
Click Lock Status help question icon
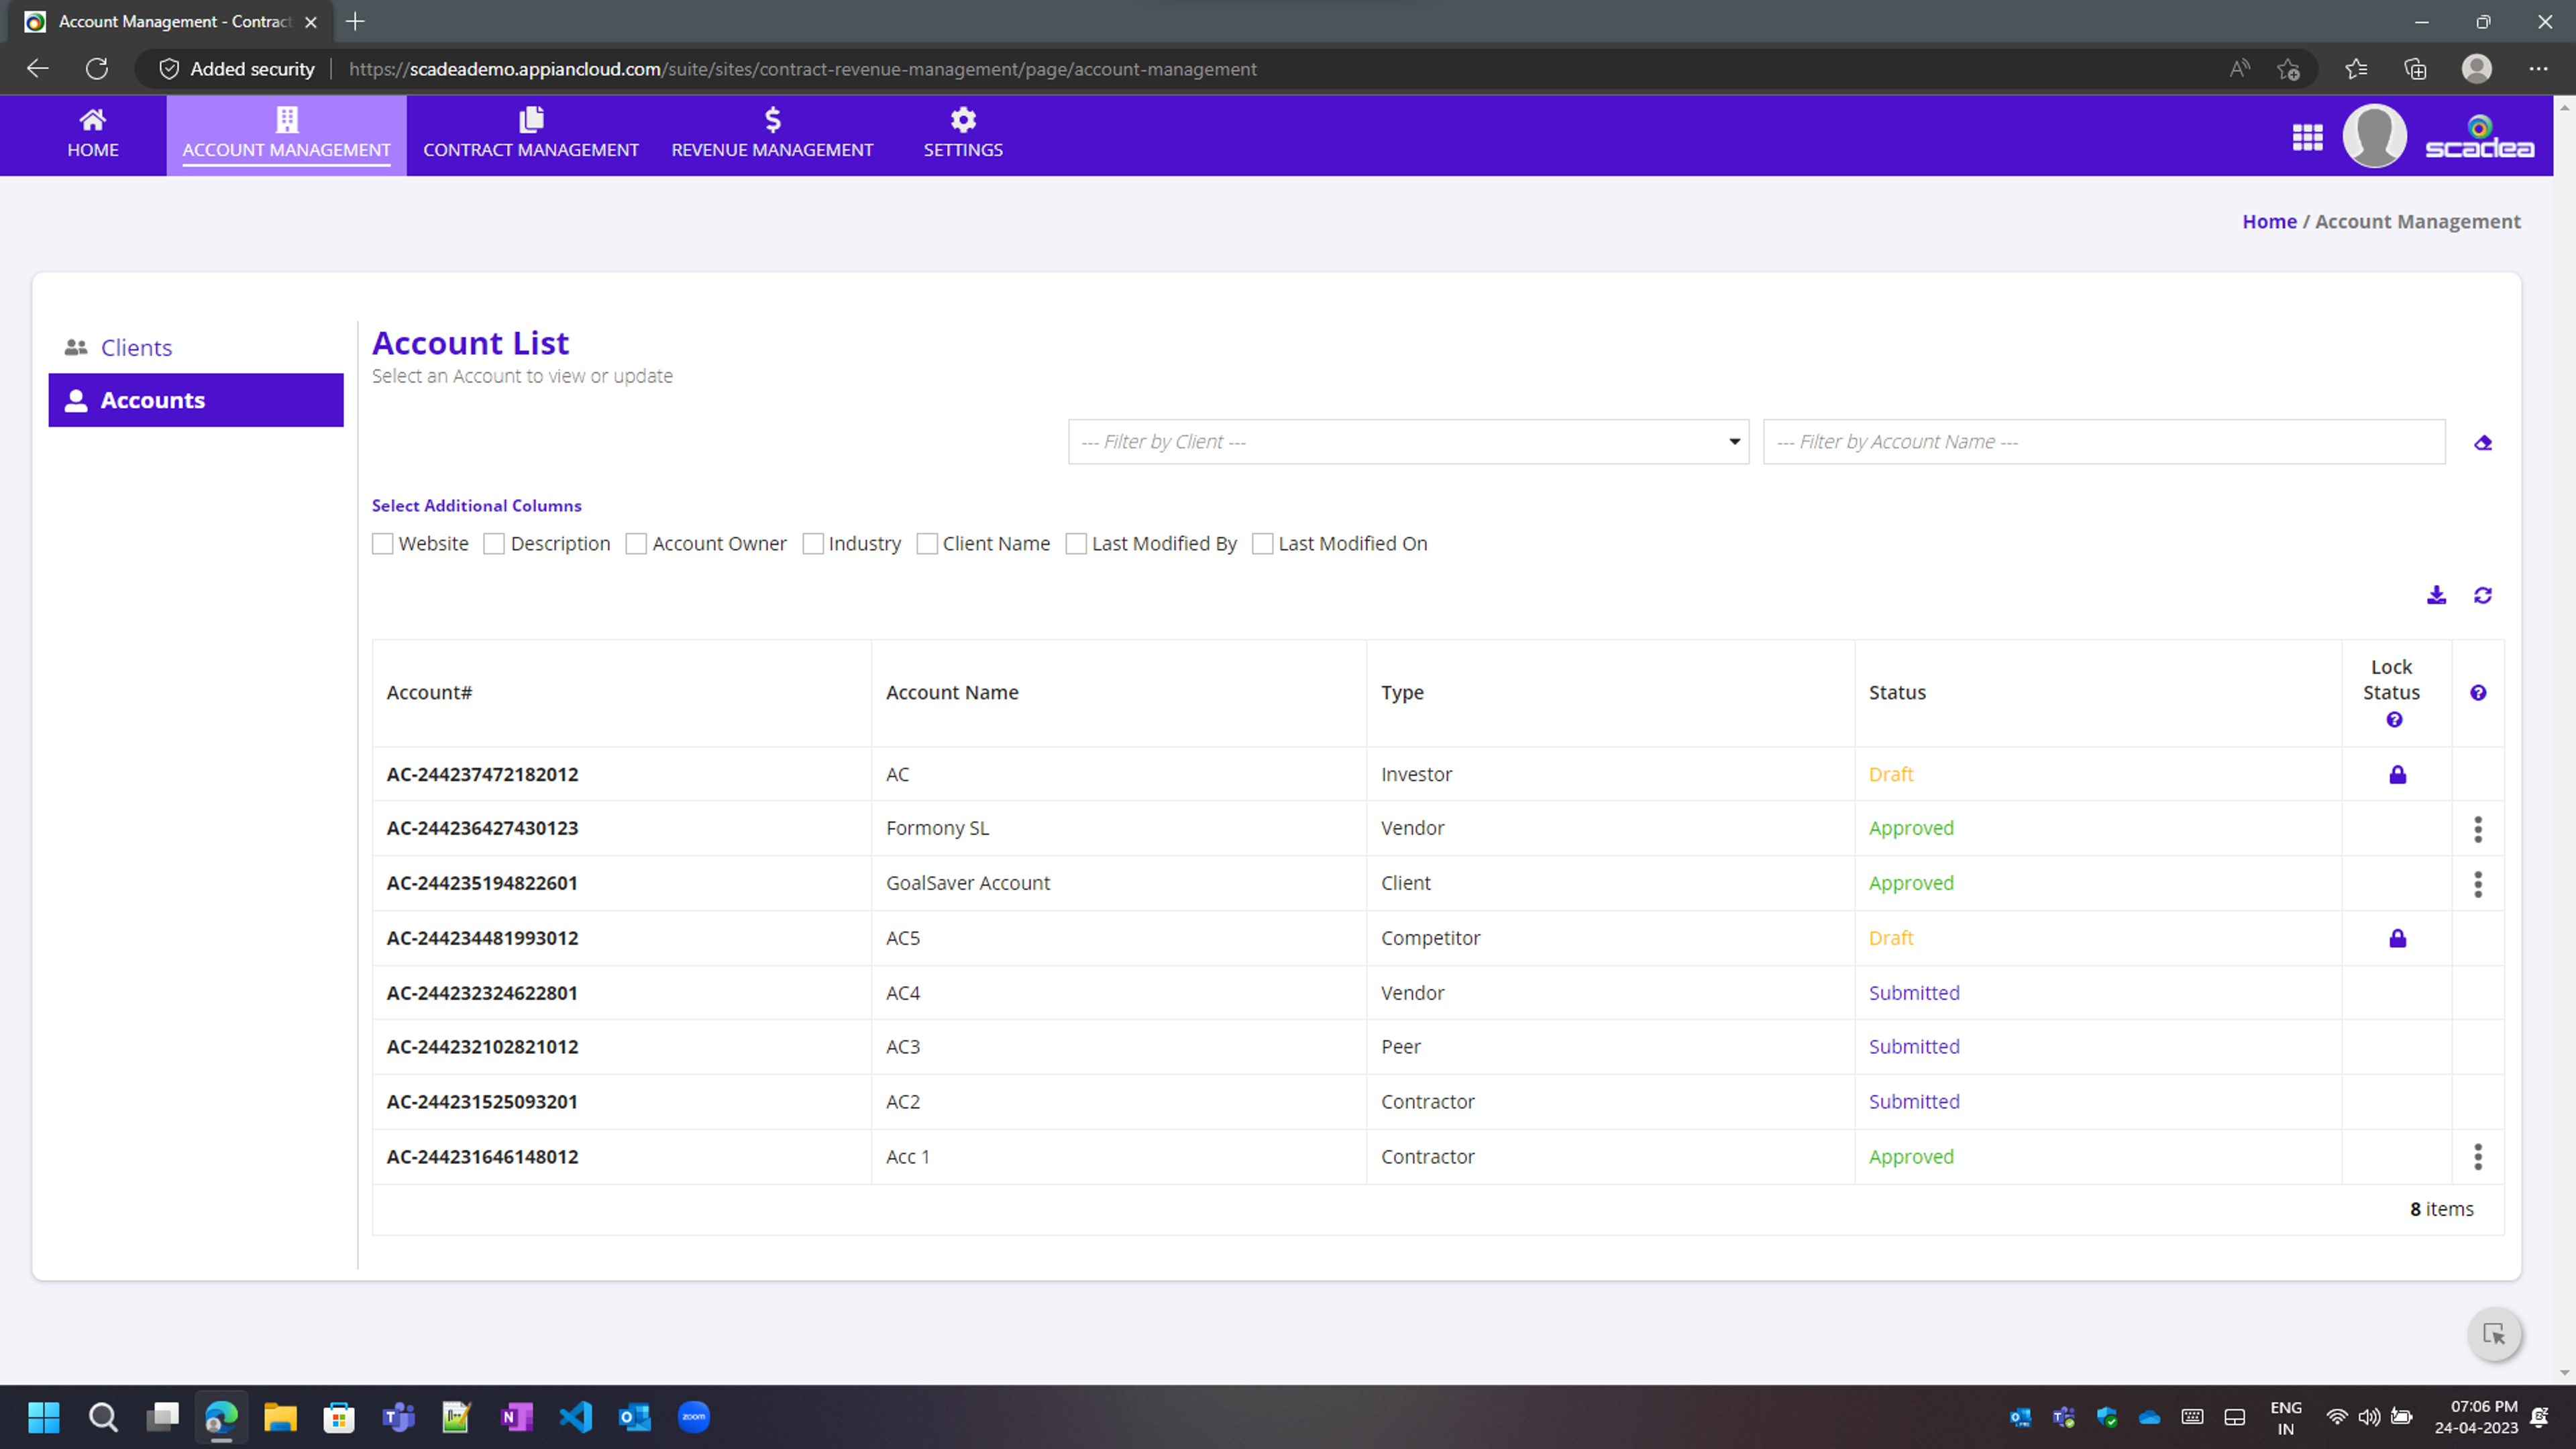(2394, 719)
